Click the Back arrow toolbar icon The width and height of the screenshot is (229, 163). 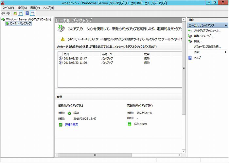point(3,13)
